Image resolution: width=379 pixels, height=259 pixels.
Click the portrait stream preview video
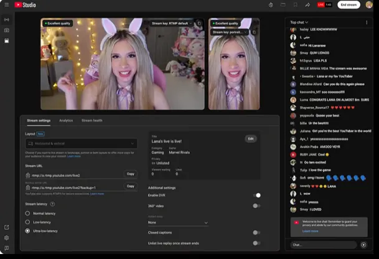[234, 64]
